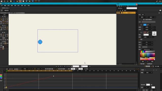Rewind to the first frame
The height and width of the screenshot is (91, 162).
[x=56, y=66]
